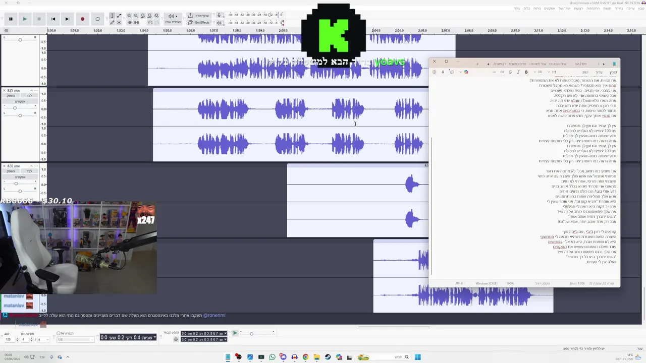Pause playback in Audacity transport toolbar
The height and width of the screenshot is (363, 646).
tap(10, 19)
